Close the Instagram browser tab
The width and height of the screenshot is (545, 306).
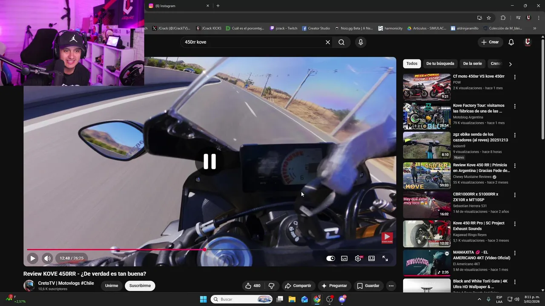click(x=208, y=6)
